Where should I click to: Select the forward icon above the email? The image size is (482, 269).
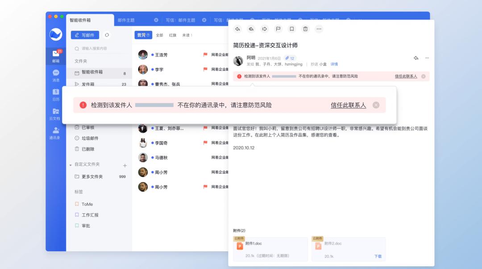(264, 29)
